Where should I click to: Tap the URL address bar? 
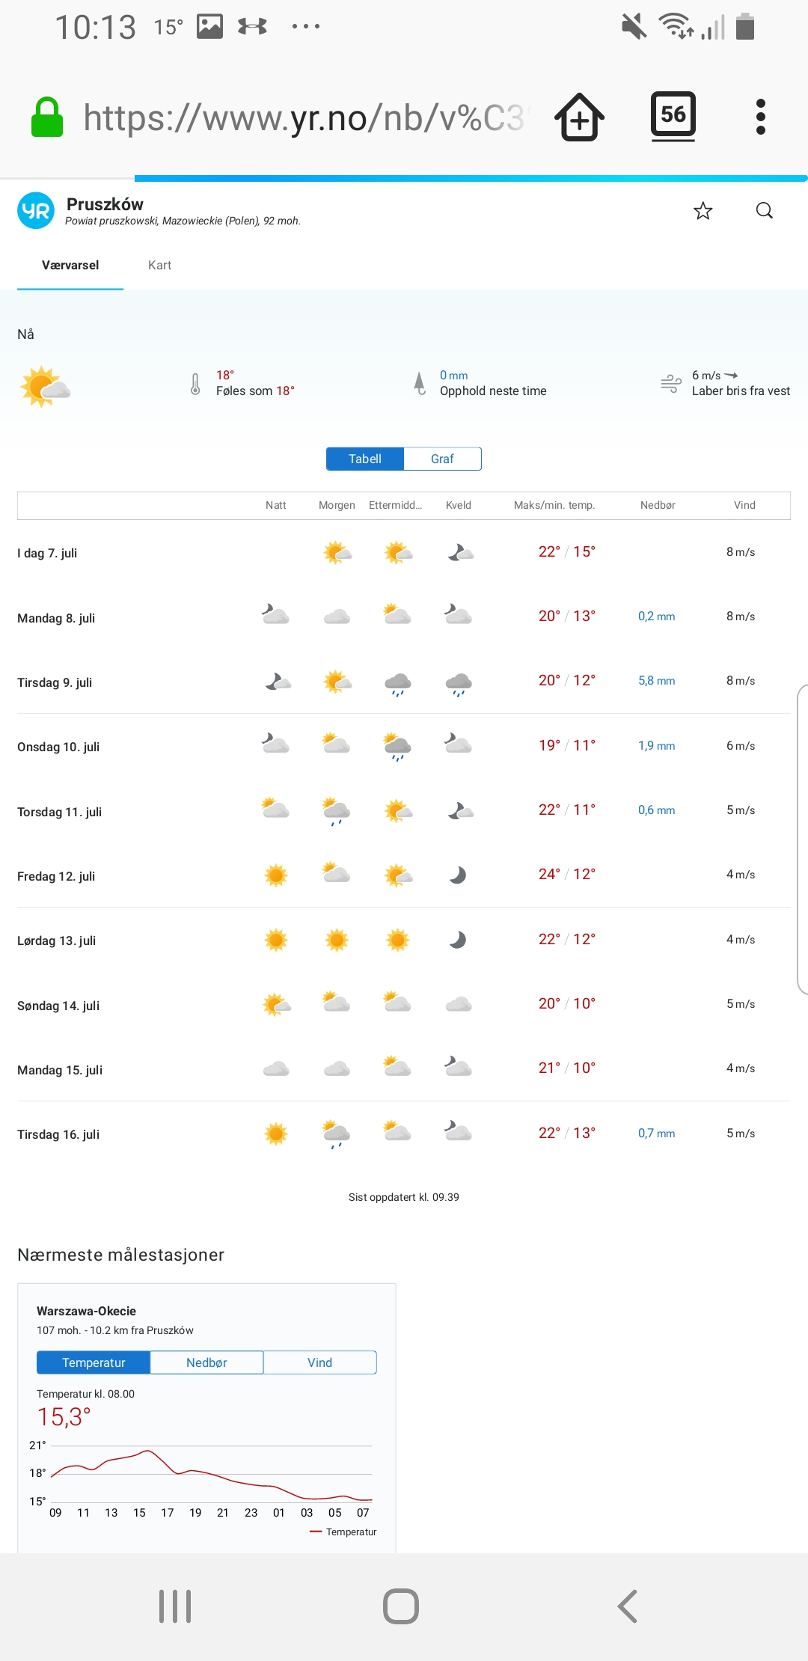tap(303, 117)
